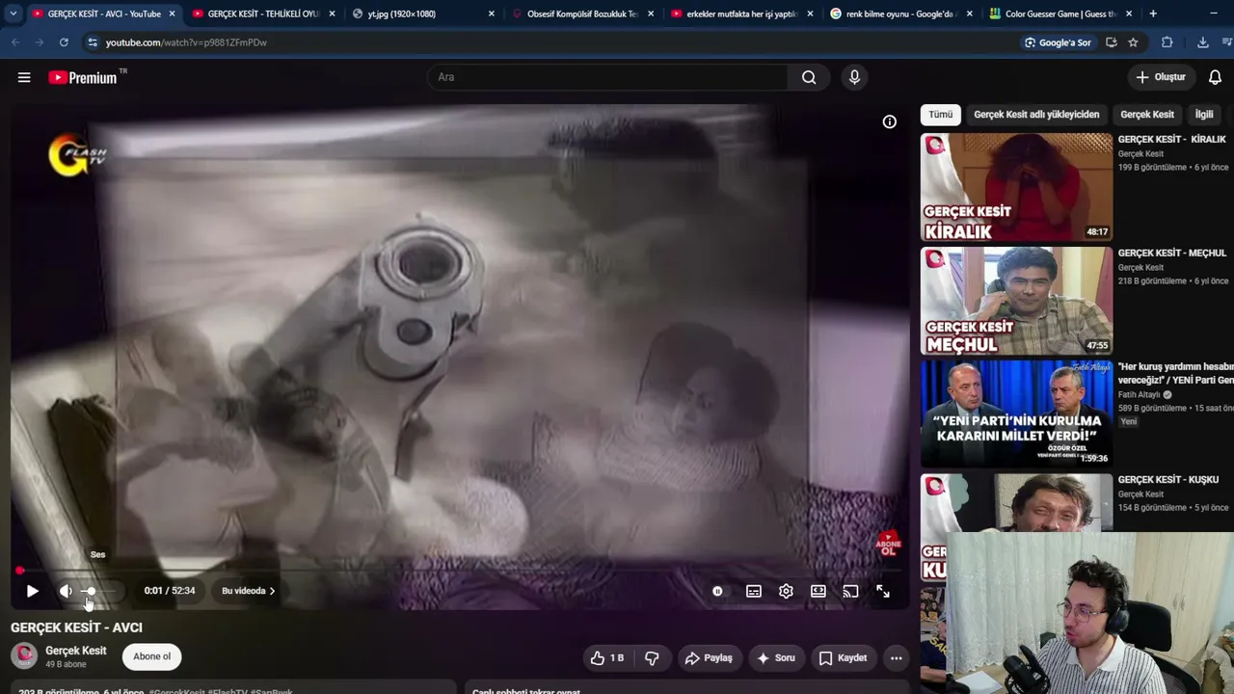Expand the "Bu videoda" chapters
The height and width of the screenshot is (694, 1234).
248,591
